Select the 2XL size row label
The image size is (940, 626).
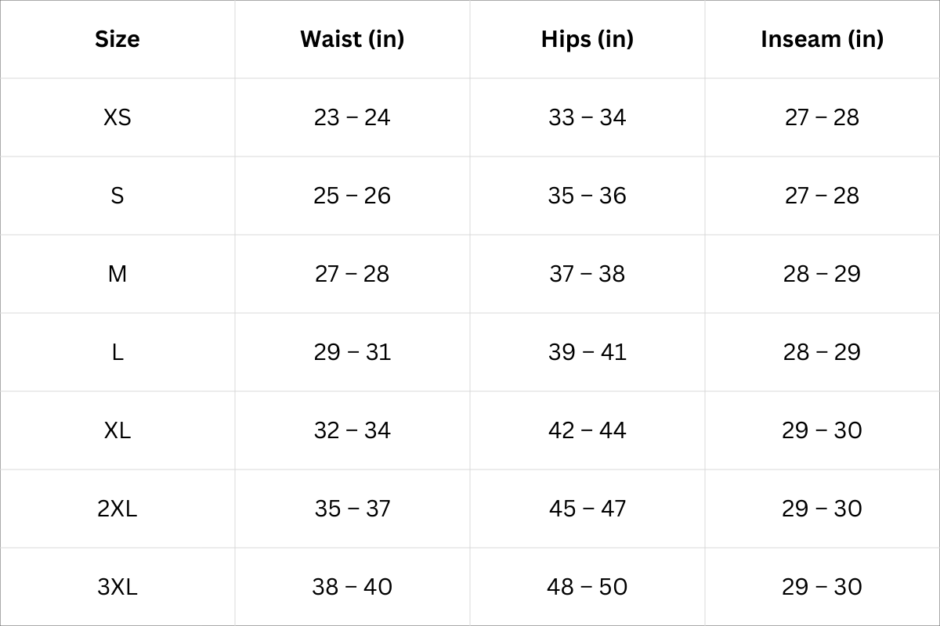tap(117, 509)
